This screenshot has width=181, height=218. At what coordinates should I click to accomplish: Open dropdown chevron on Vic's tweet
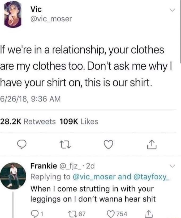click(173, 10)
